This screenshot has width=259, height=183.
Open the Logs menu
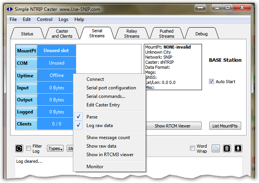[x=63, y=19]
